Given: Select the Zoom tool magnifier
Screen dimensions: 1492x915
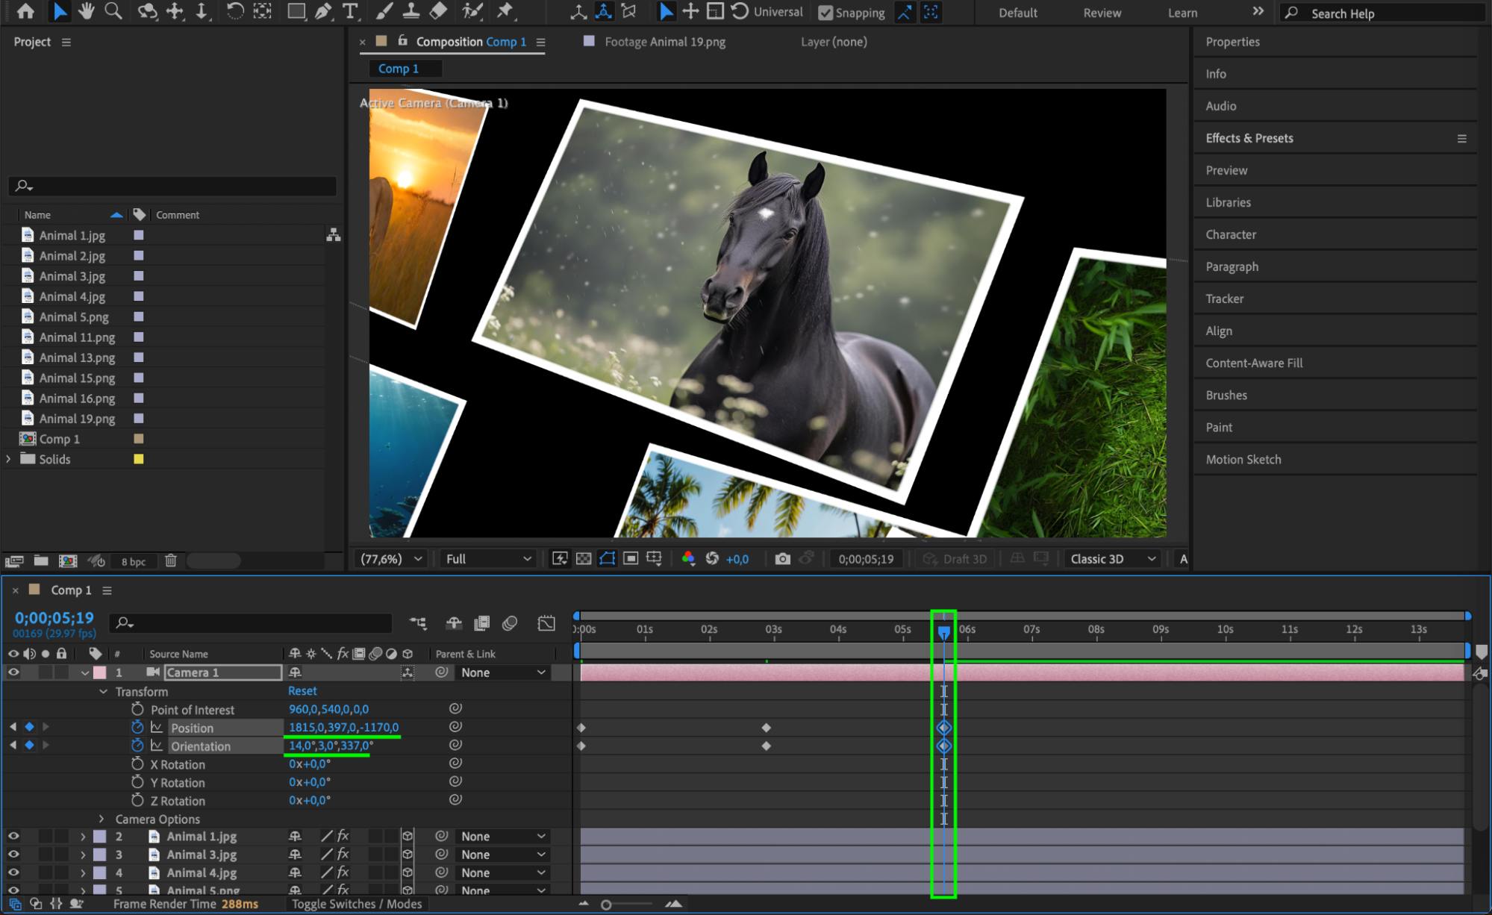Looking at the screenshot, I should 113,11.
